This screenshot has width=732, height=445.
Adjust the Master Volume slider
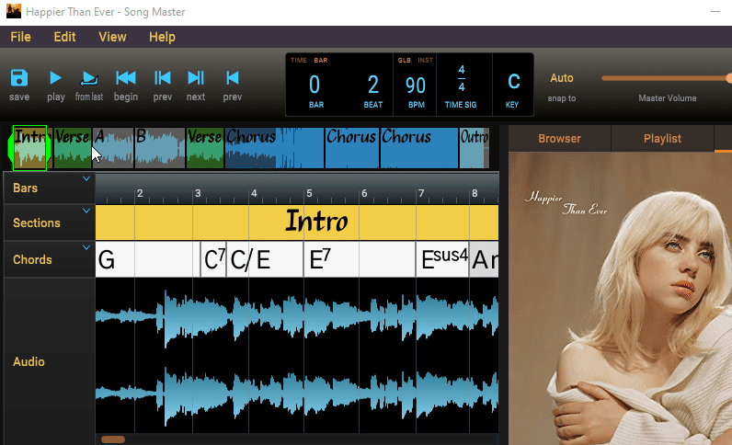point(667,78)
